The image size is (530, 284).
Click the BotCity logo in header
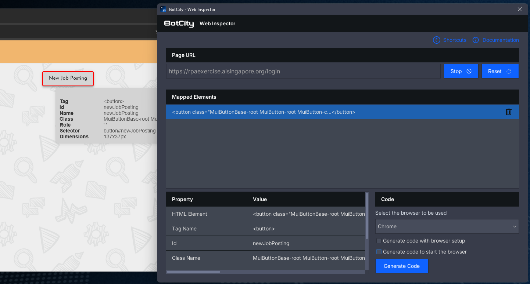(179, 23)
